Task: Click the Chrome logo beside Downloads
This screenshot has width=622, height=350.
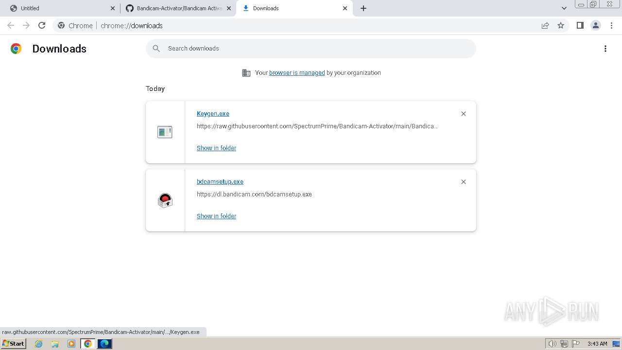Action: (16, 49)
